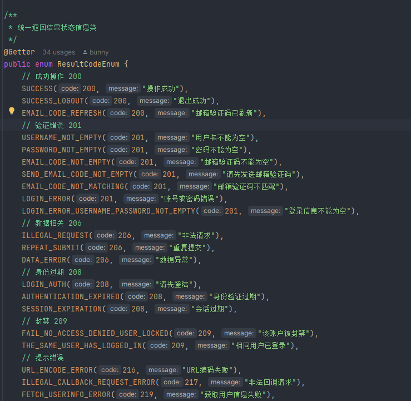This screenshot has height=401, width=411.
Task: Click the code: hint on SUCCESS line
Action: pyautogui.click(x=70, y=88)
